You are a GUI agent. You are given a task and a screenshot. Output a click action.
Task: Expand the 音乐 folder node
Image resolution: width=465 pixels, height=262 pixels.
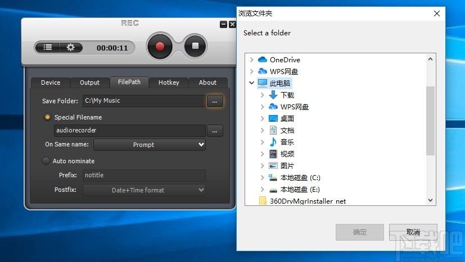tap(262, 143)
